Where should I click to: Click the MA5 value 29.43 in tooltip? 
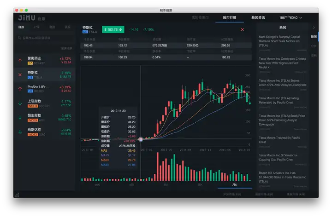click(x=131, y=150)
